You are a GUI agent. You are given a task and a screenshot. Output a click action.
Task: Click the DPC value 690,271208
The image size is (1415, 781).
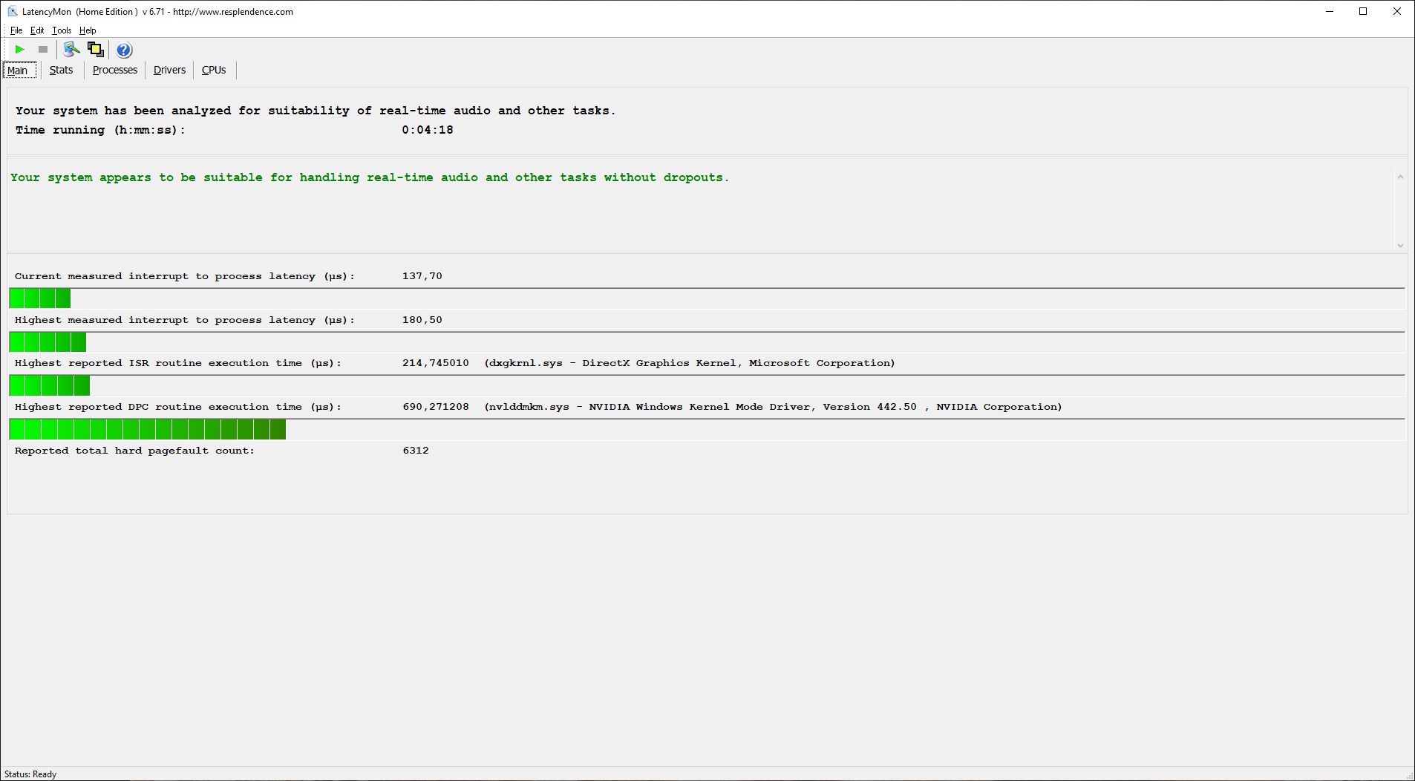coord(436,407)
